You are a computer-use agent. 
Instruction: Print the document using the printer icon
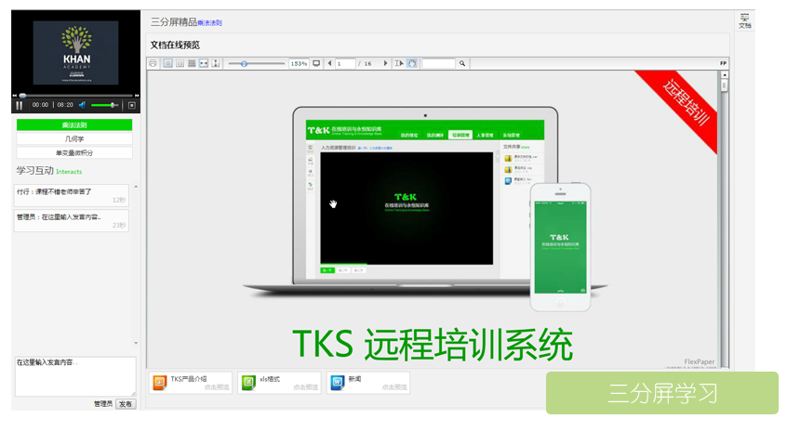pos(153,64)
